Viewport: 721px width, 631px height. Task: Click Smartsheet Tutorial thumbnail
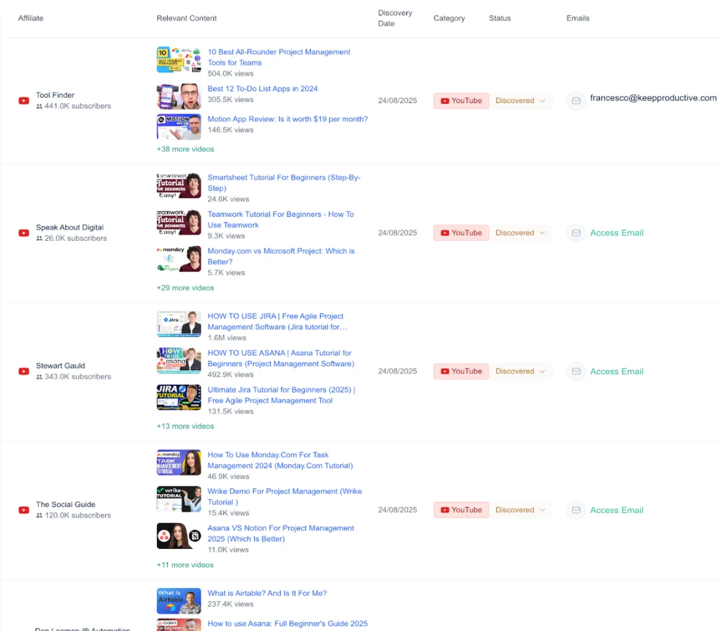click(x=179, y=186)
